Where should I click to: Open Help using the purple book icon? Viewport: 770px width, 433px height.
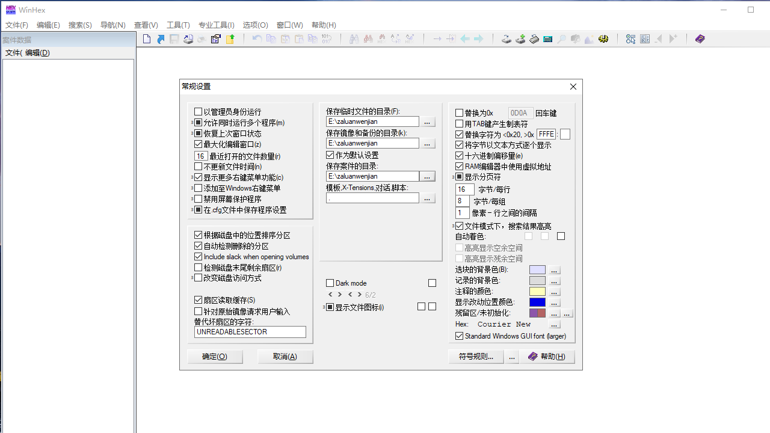point(700,38)
